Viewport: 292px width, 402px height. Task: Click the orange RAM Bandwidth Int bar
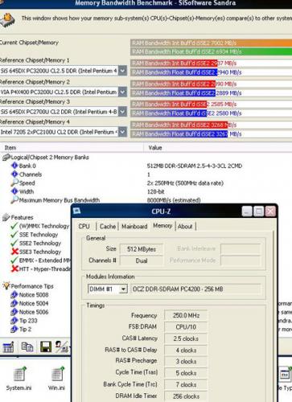pyautogui.click(x=211, y=43)
